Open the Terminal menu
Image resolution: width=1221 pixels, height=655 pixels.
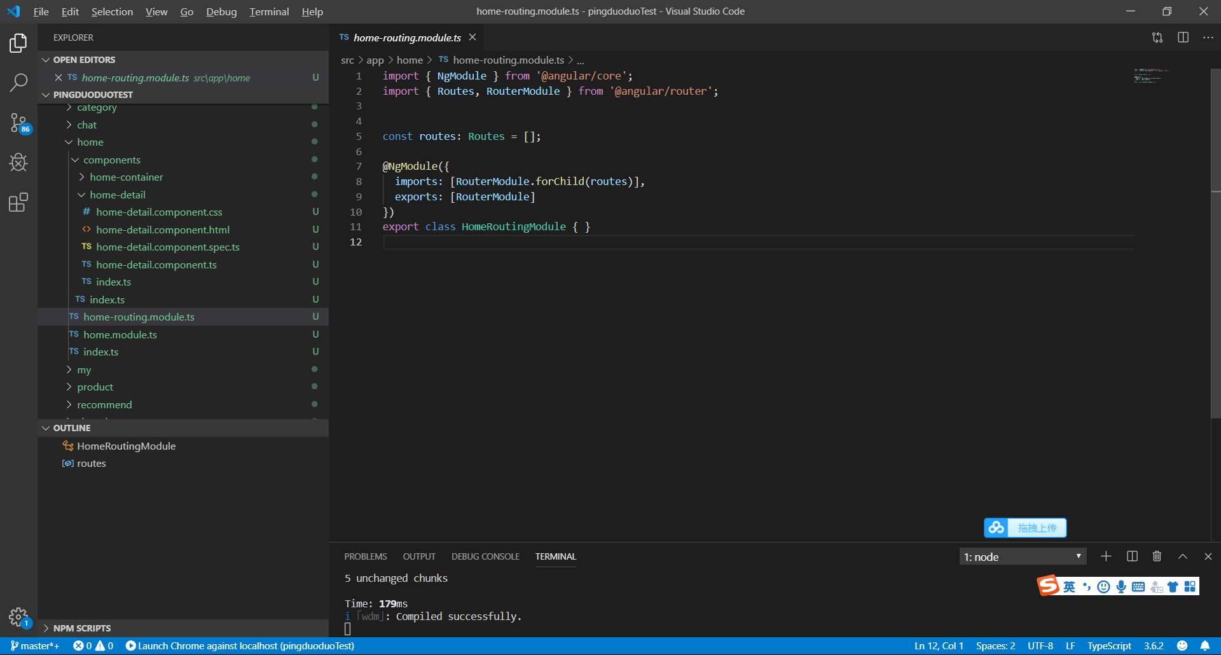click(269, 11)
